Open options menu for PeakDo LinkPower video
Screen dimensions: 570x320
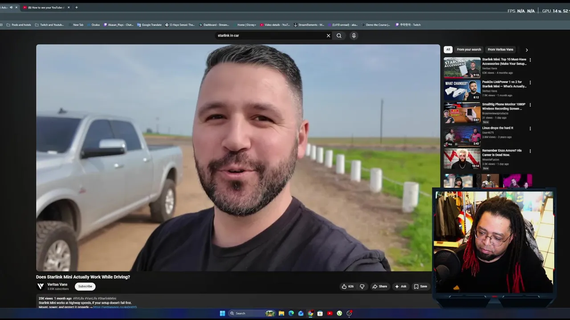(530, 83)
